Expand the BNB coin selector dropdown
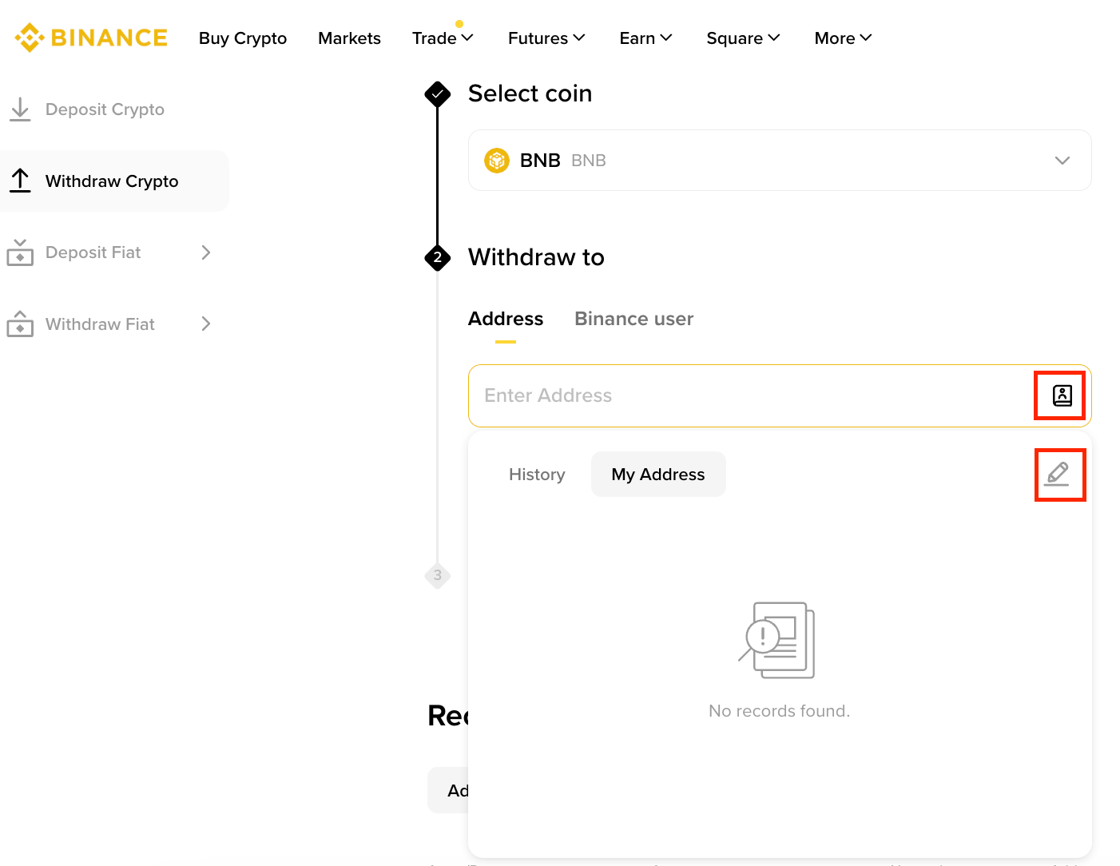 tap(1062, 161)
